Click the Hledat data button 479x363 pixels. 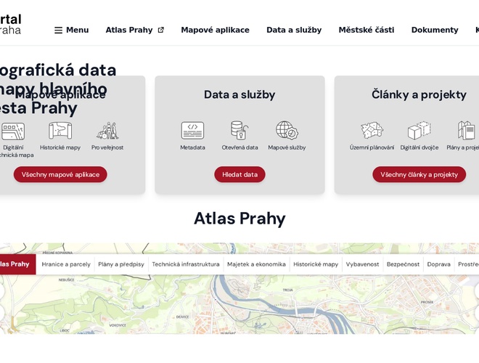click(239, 174)
